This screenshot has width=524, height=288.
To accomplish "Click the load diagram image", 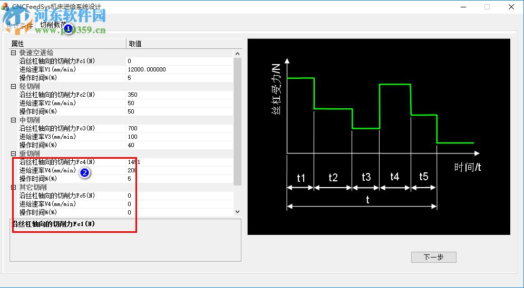I will coord(379,137).
